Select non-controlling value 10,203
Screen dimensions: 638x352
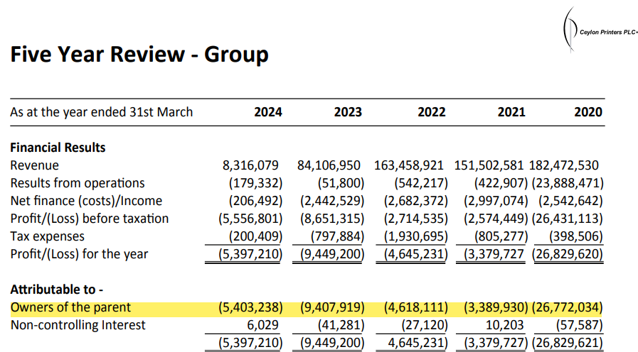pyautogui.click(x=504, y=325)
